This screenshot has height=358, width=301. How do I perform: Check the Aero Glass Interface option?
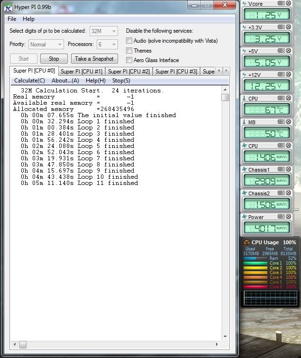[129, 60]
